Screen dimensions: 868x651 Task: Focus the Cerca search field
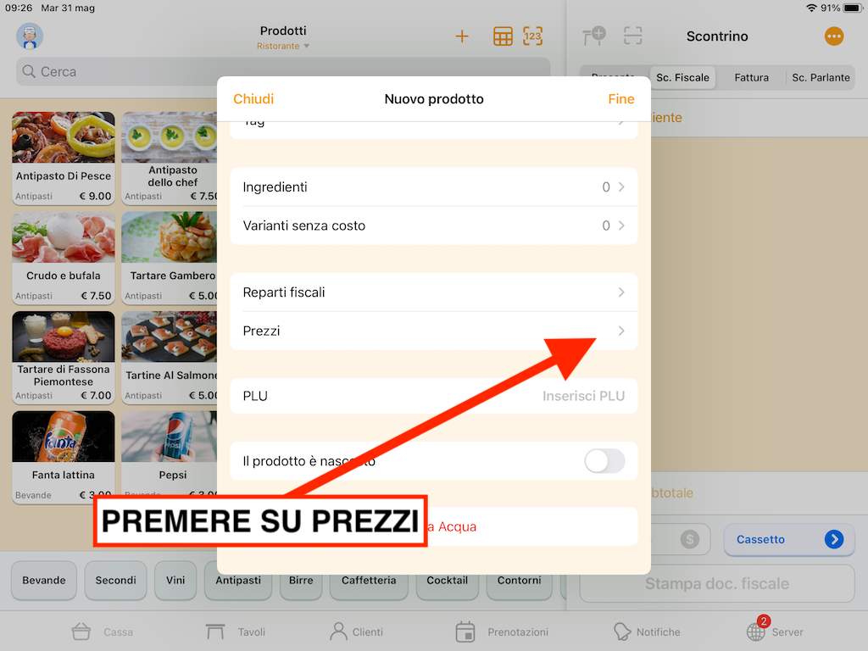tap(283, 71)
